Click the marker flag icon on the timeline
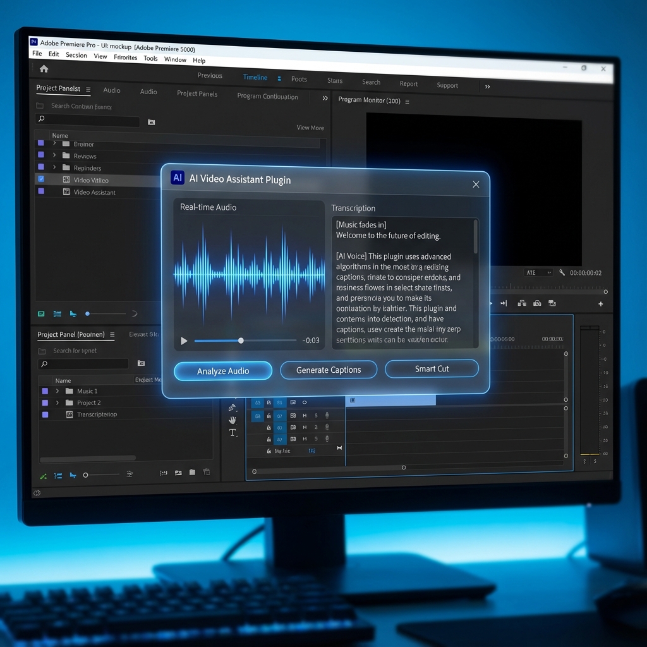The width and height of the screenshot is (647, 647). tap(340, 447)
